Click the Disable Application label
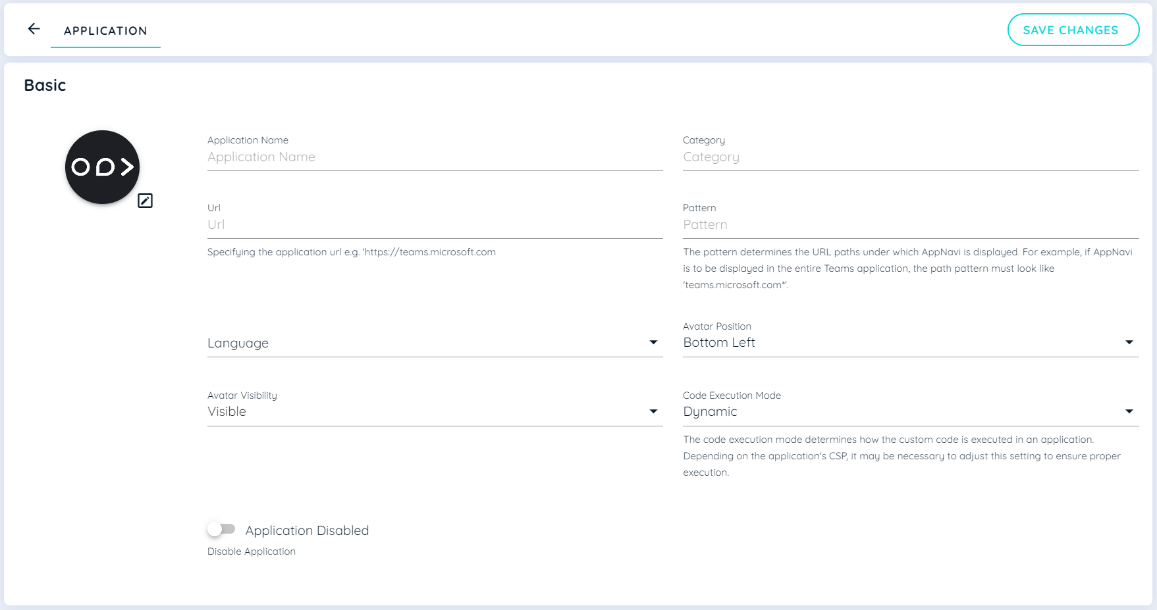 [250, 551]
